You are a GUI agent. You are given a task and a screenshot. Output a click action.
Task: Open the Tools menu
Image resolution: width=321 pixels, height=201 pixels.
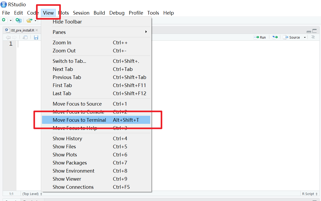(153, 13)
